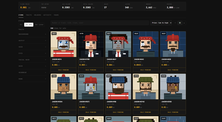Click Sale Pending under ZADDR #640
Screen dimensions: 222x122
[x=145, y=70]
